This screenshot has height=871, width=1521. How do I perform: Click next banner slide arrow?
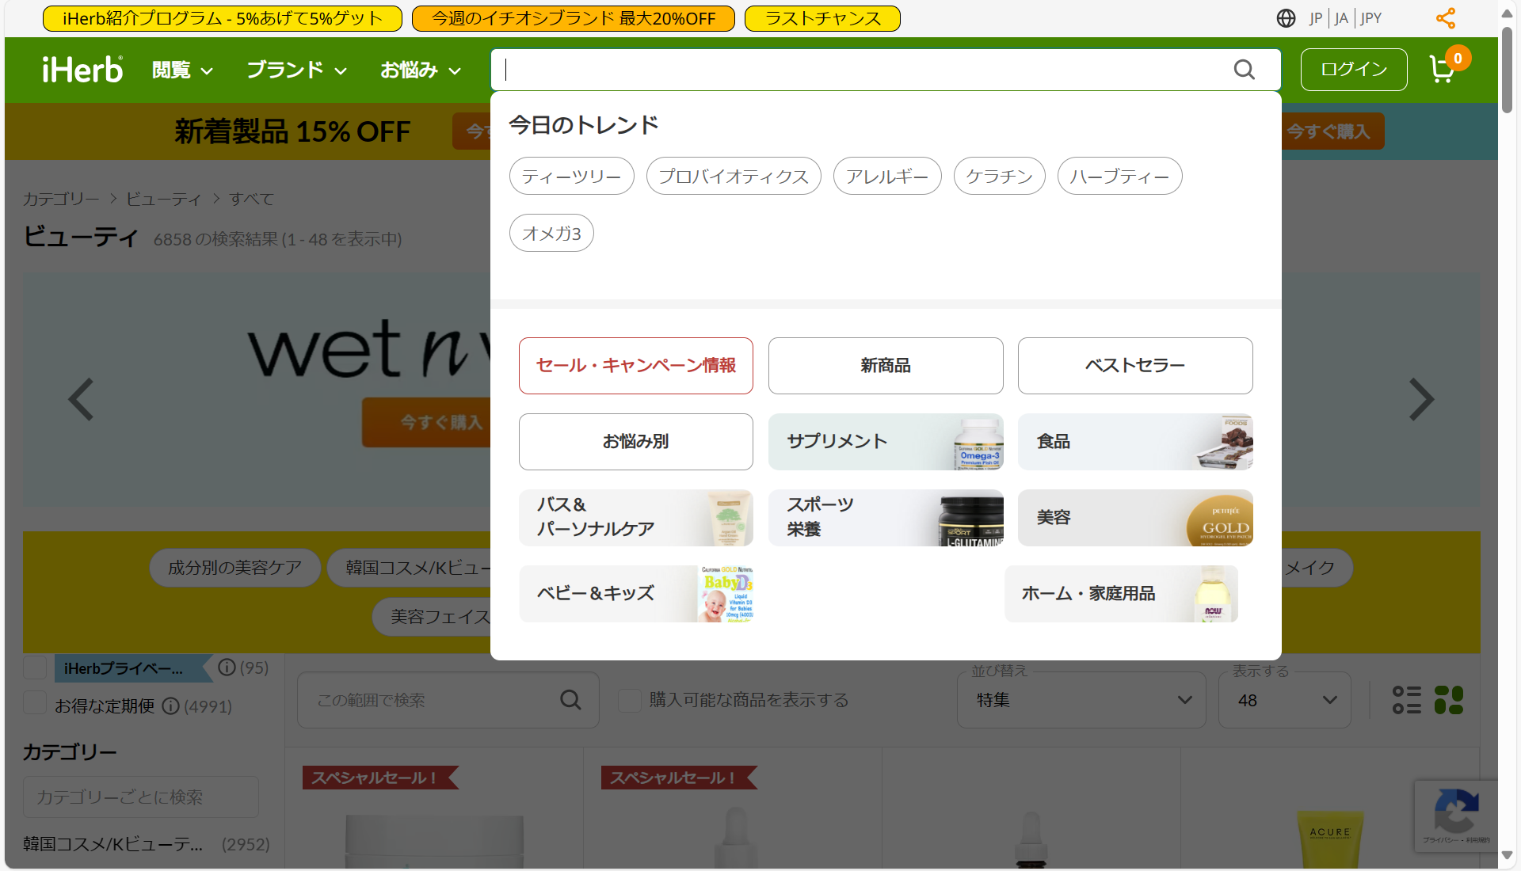(x=1421, y=399)
